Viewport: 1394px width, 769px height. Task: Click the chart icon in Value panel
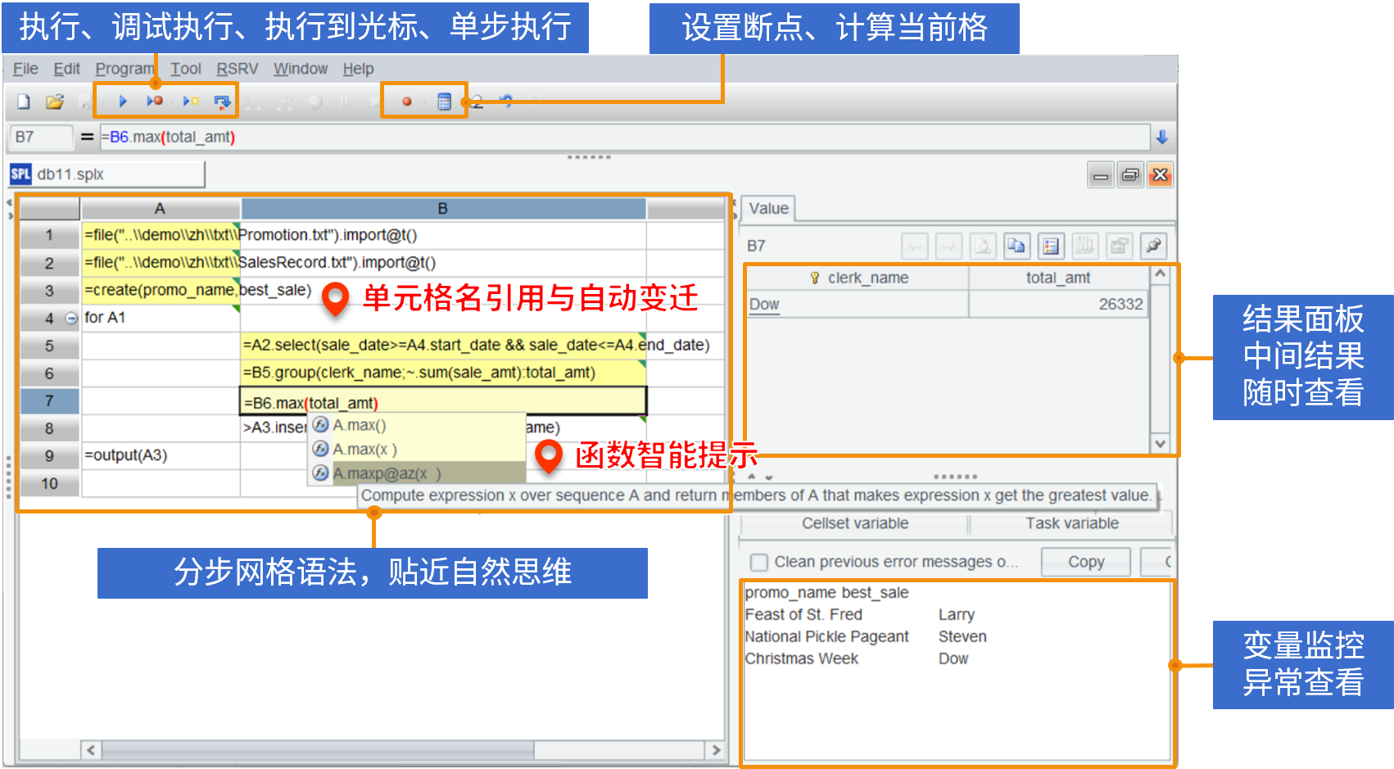1085,246
